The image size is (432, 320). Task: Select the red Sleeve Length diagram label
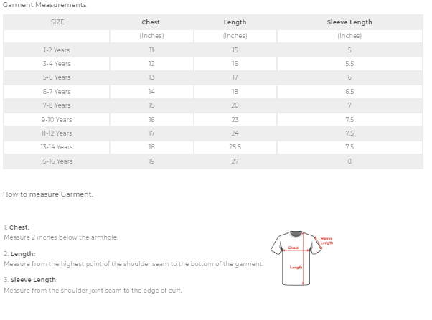[327, 240]
